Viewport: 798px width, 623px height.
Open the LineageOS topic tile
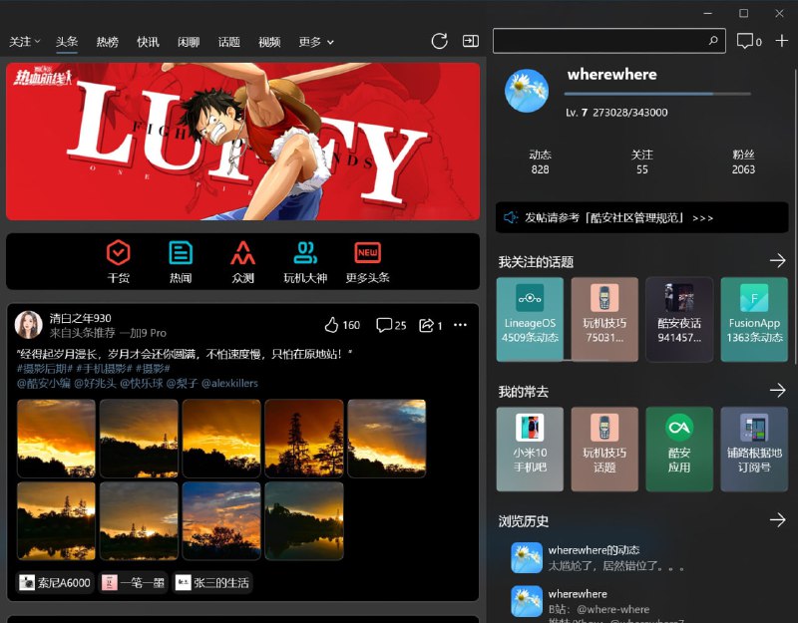[x=530, y=319]
